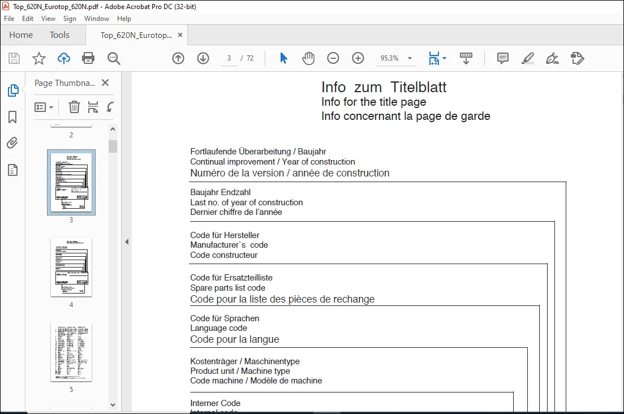Click the Save file icon
624x414 pixels.
(x=14, y=58)
